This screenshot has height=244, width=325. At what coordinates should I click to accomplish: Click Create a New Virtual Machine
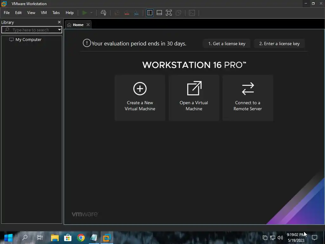tap(140, 98)
